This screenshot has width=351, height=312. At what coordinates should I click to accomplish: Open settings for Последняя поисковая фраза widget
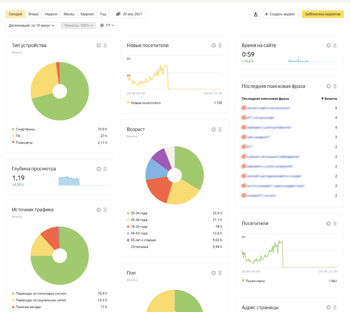pyautogui.click(x=328, y=86)
